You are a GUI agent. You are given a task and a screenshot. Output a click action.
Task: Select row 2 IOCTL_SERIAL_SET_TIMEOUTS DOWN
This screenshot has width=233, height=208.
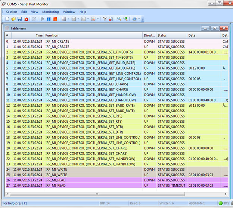tap(116, 52)
